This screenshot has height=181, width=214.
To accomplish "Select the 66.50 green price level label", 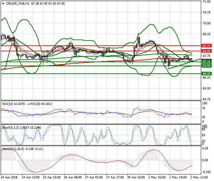I will pyautogui.click(x=206, y=74).
